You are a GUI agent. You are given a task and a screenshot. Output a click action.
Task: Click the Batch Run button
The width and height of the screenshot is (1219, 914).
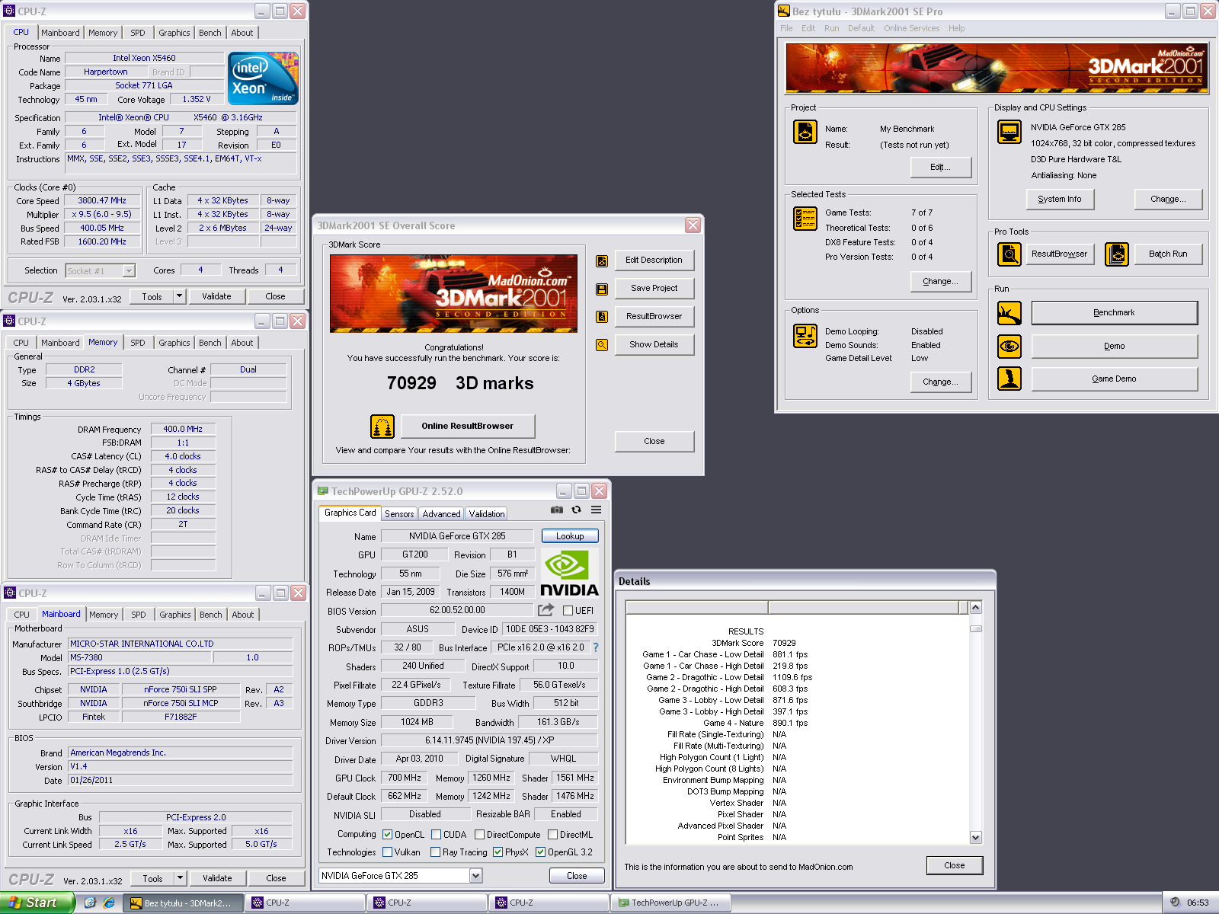click(x=1168, y=254)
